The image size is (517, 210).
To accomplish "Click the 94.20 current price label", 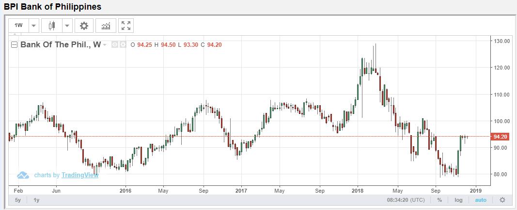I will (499, 137).
